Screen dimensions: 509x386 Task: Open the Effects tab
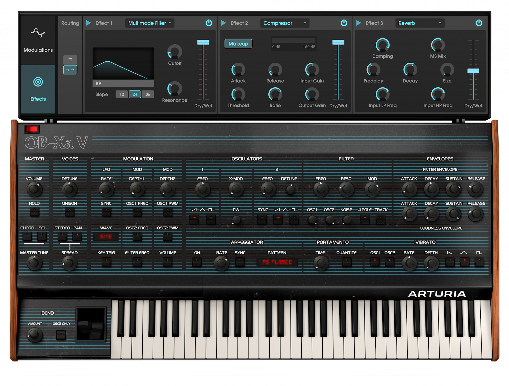click(x=38, y=89)
